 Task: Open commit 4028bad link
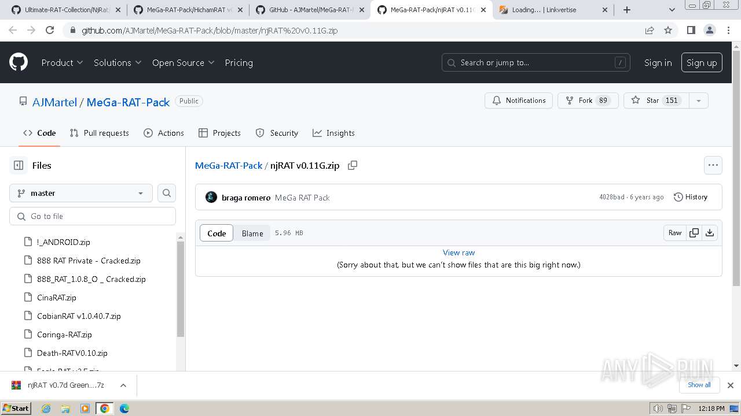pos(611,197)
